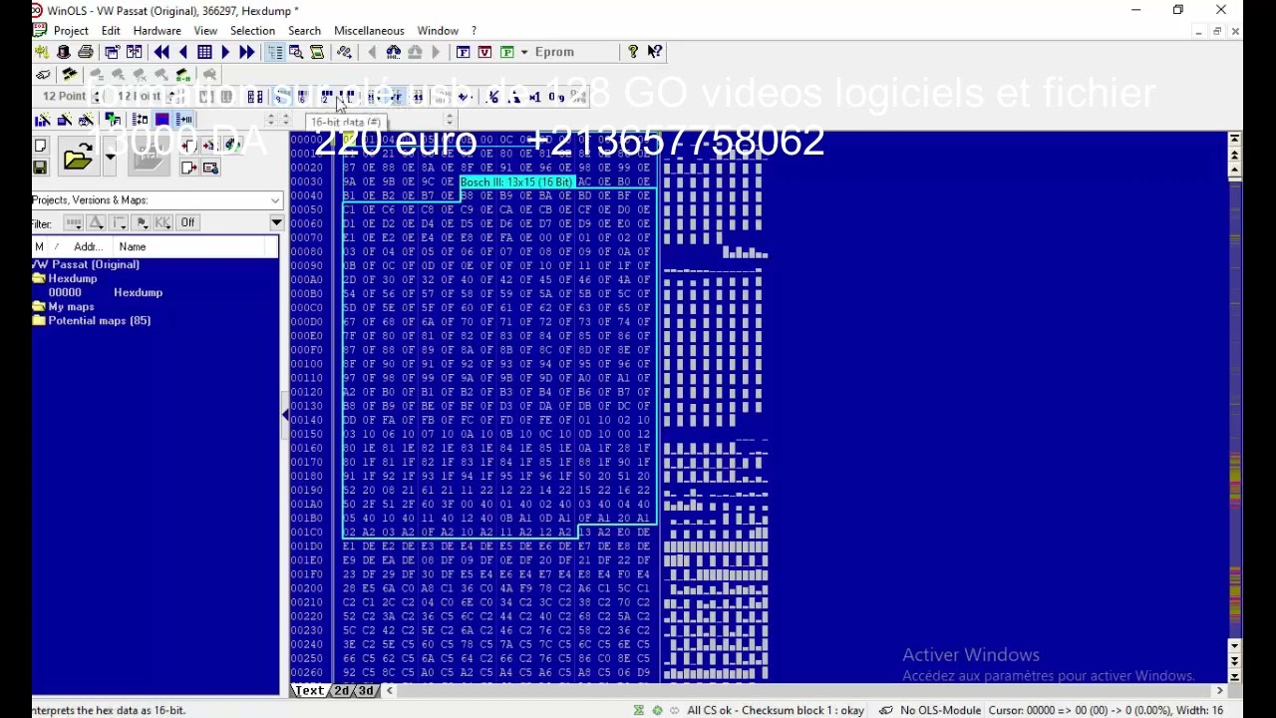
Task: Click the floppy disk save icon
Action: click(41, 167)
